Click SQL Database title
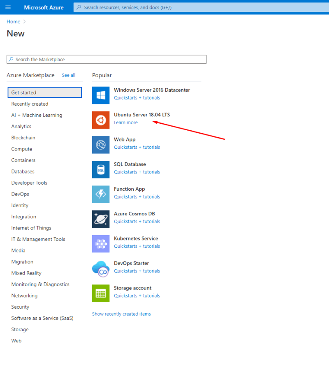This screenshot has width=329, height=365. pyautogui.click(x=130, y=164)
